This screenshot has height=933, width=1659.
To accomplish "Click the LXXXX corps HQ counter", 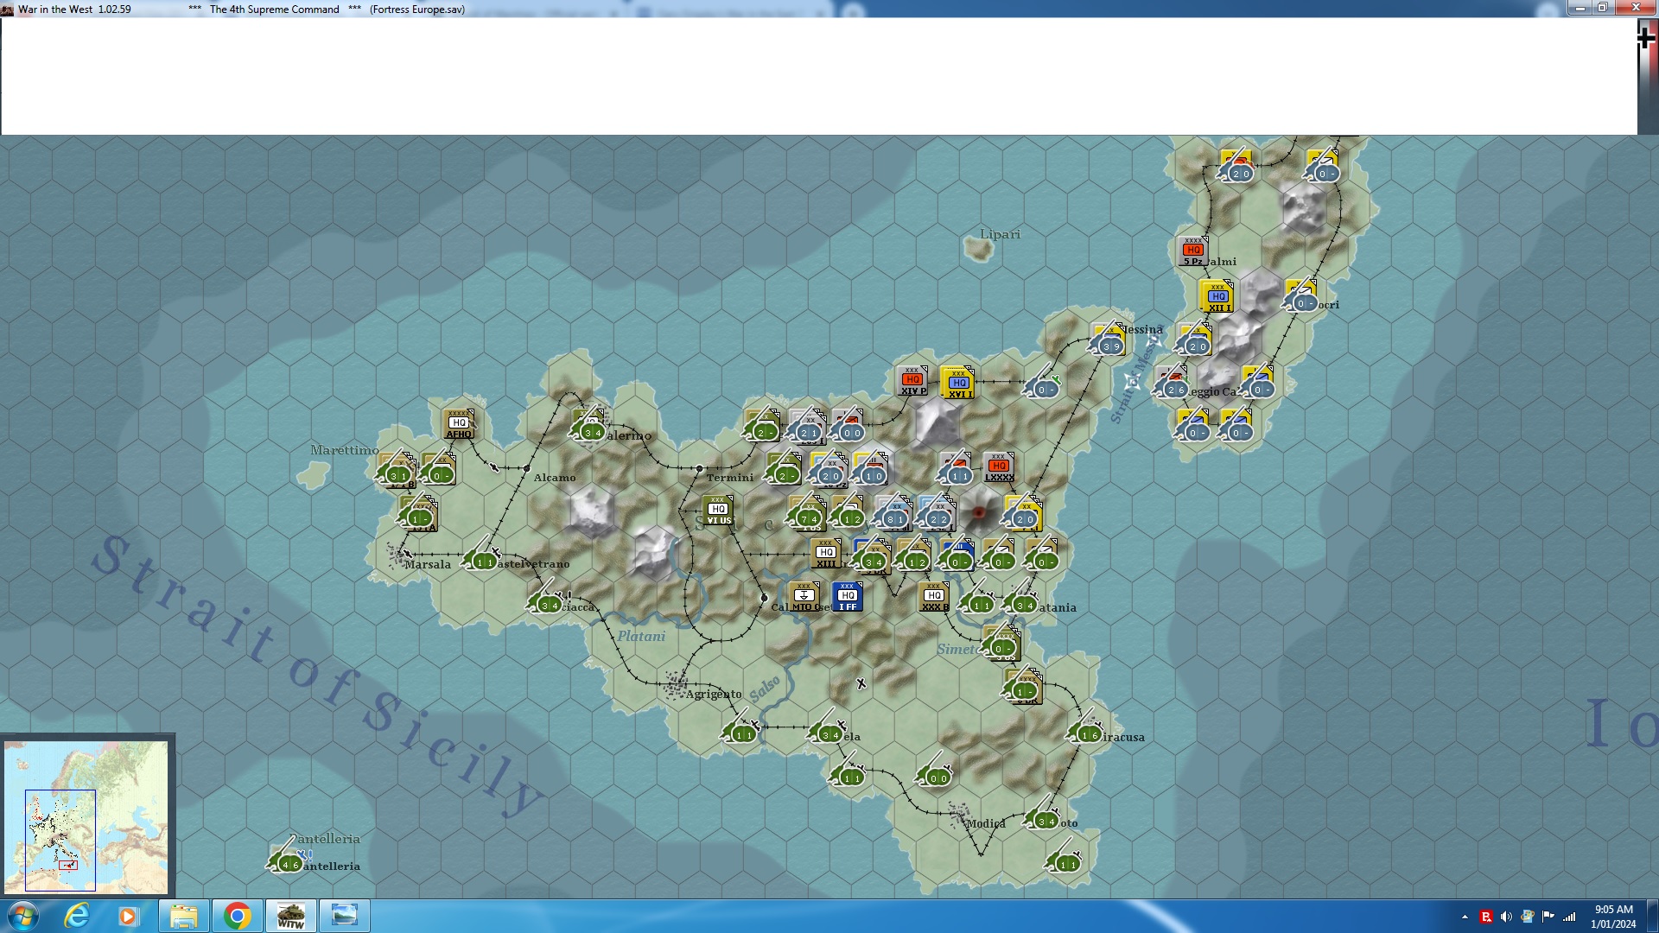I will (x=999, y=467).
